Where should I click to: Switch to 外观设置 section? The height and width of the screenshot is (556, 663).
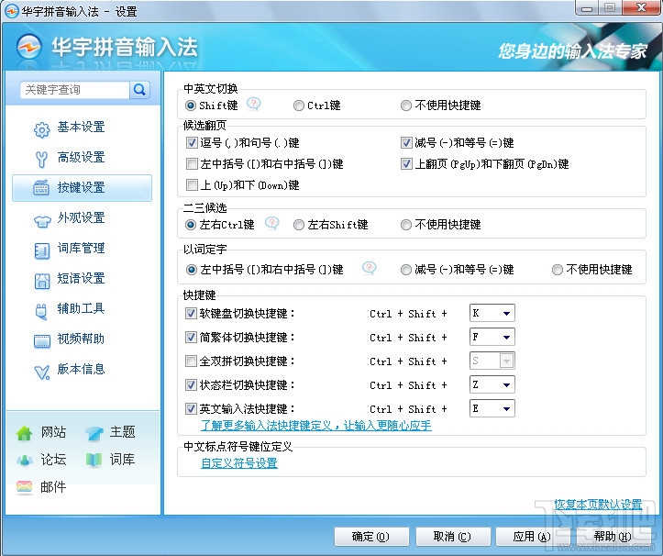coord(82,218)
